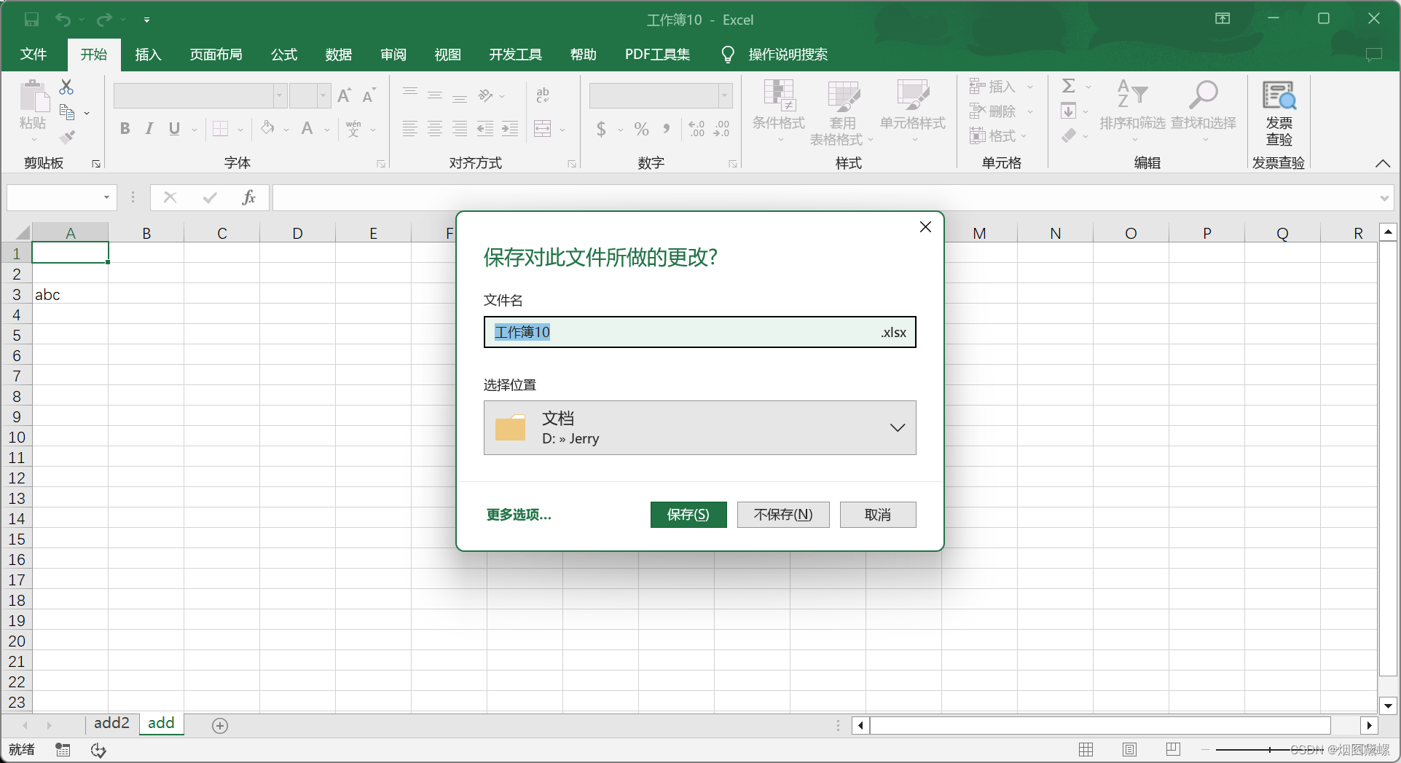Expand the Name Box dropdown
The height and width of the screenshot is (763, 1401).
[x=107, y=197]
